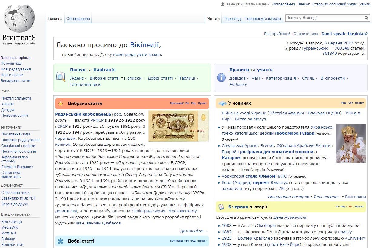The image size is (372, 248).
Task: Click the Don't speak Ukrainian? link
Action: (x=345, y=34)
